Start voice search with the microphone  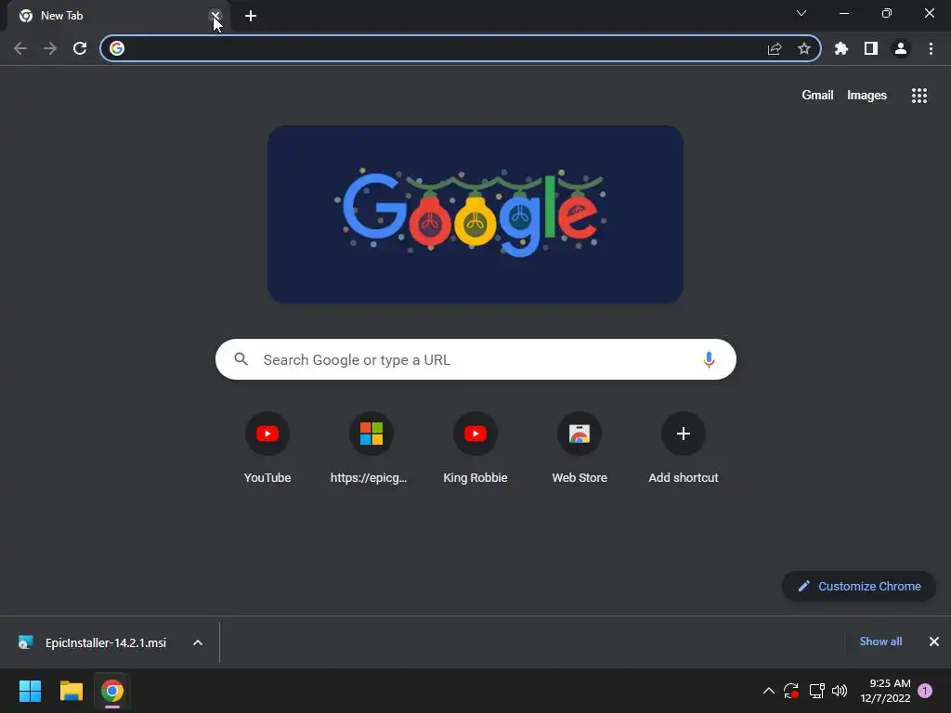[709, 359]
